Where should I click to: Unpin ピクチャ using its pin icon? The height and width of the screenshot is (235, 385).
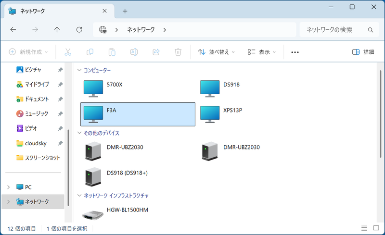60,70
